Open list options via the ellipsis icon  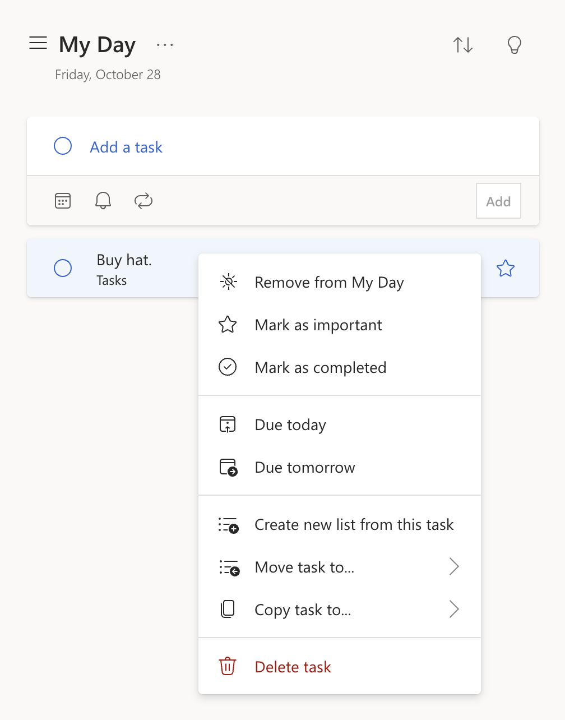[x=165, y=45]
